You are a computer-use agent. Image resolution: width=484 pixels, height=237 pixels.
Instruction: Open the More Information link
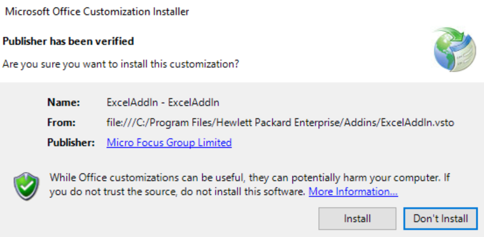353,192
